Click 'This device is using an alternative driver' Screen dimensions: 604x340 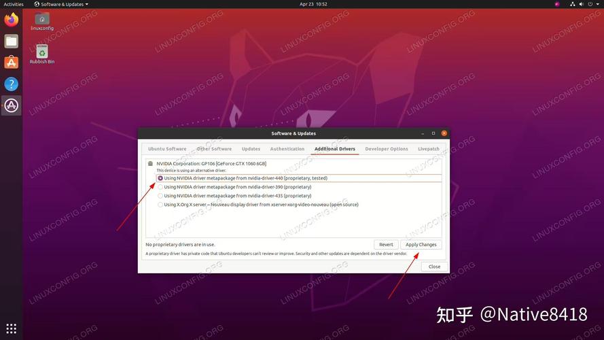[191, 171]
